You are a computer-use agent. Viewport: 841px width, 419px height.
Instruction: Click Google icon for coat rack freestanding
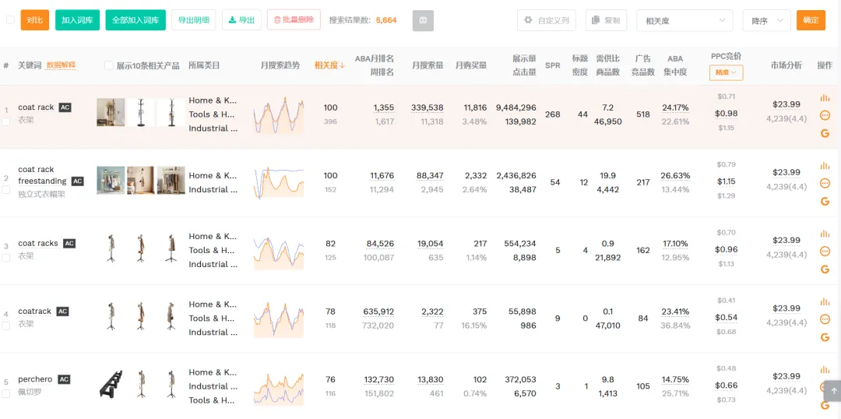825,201
